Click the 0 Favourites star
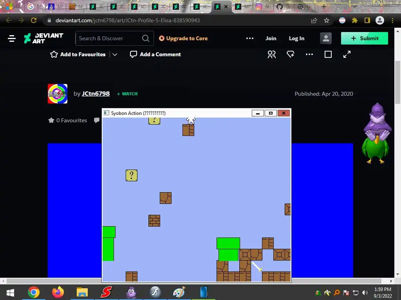Viewport: 401px width, 300px height. pyautogui.click(x=51, y=120)
